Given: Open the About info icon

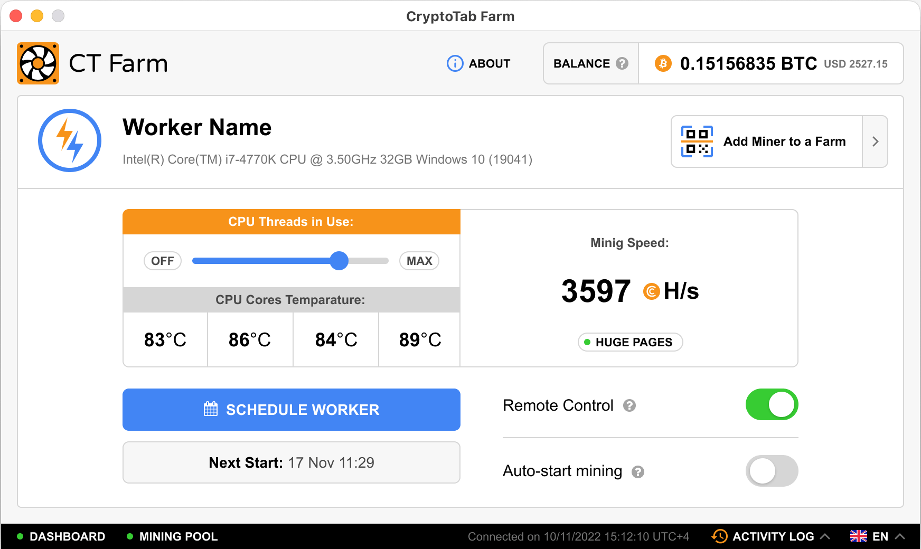Looking at the screenshot, I should pos(455,63).
